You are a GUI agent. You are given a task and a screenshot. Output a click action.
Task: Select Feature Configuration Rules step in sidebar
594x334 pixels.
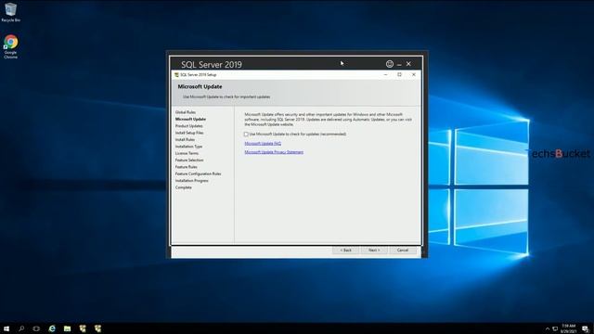point(198,173)
